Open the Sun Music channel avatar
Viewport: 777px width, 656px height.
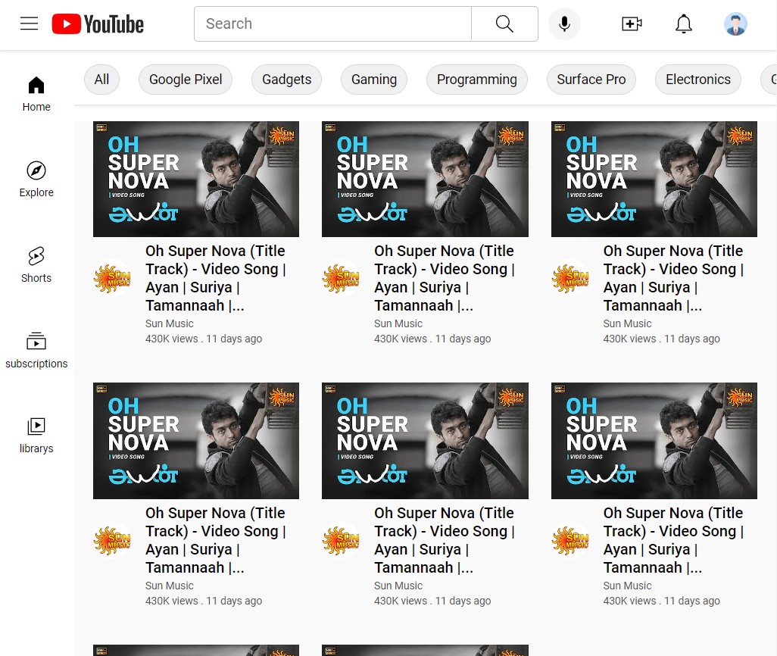pyautogui.click(x=112, y=277)
